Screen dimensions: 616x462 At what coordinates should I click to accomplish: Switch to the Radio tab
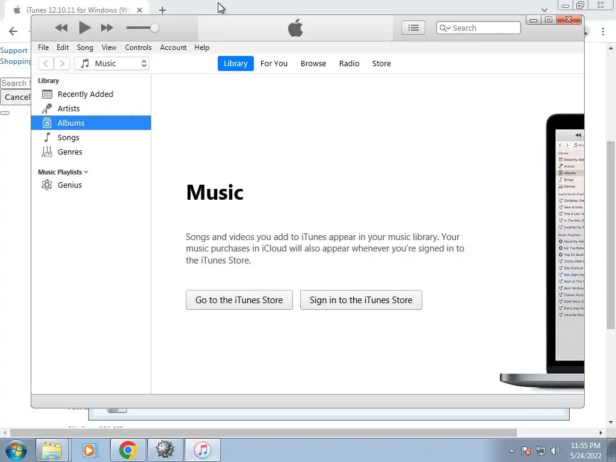click(350, 64)
